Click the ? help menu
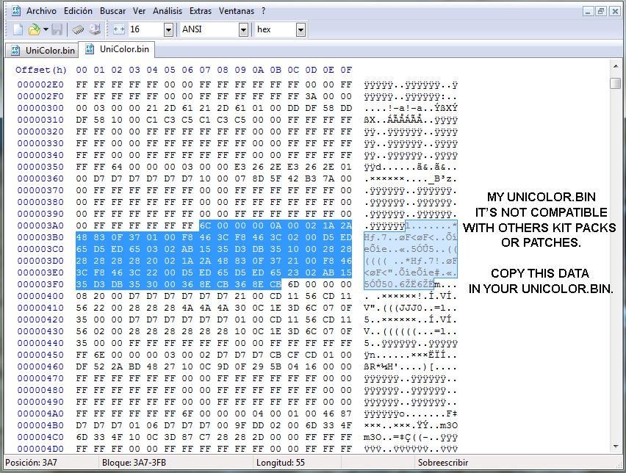This screenshot has height=473, width=626. 263,11
